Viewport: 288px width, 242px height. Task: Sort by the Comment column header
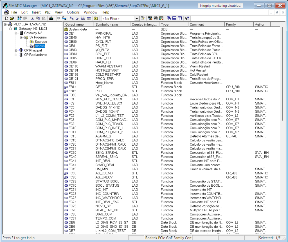(x=206, y=24)
